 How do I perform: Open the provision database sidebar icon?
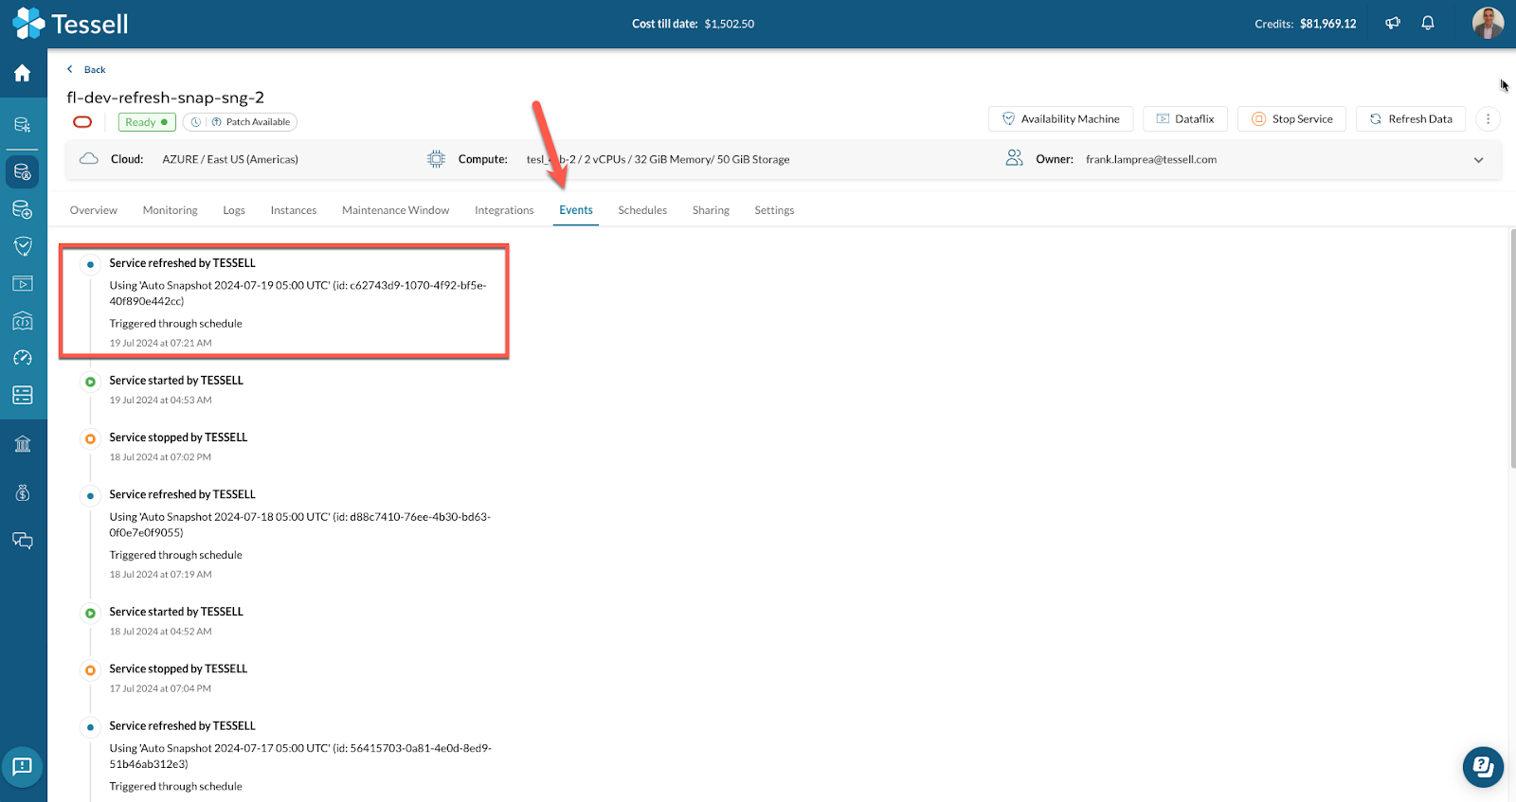coord(23,210)
